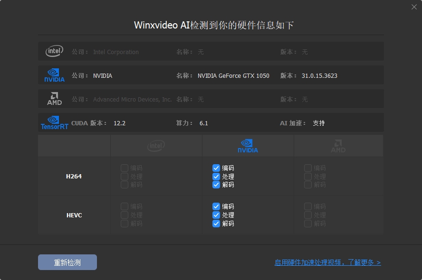Click the H264 row label
422x280 pixels.
tap(74, 176)
